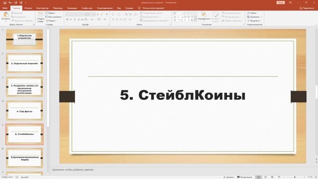This screenshot has height=179, width=318.
Task: Click the Start From Beginning slideshow icon
Action: (21, 2)
